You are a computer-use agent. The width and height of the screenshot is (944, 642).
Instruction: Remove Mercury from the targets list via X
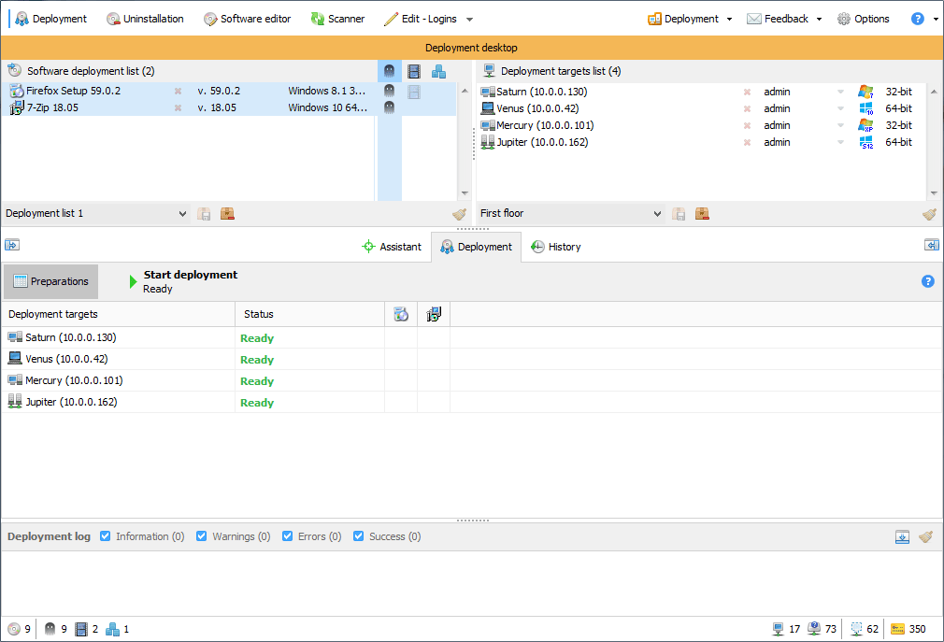coord(747,126)
